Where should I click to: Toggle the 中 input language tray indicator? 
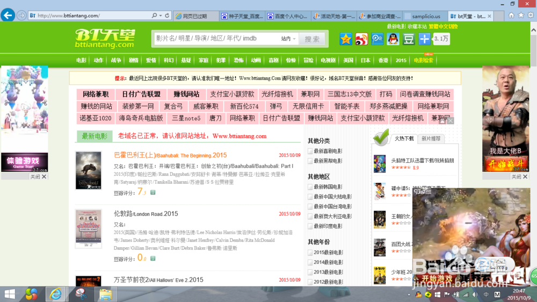[x=486, y=294]
